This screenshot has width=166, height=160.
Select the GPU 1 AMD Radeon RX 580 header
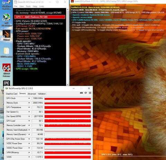coord(40,17)
